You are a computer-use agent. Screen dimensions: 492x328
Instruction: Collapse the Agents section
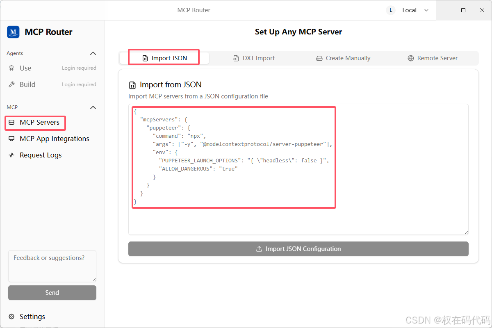93,53
